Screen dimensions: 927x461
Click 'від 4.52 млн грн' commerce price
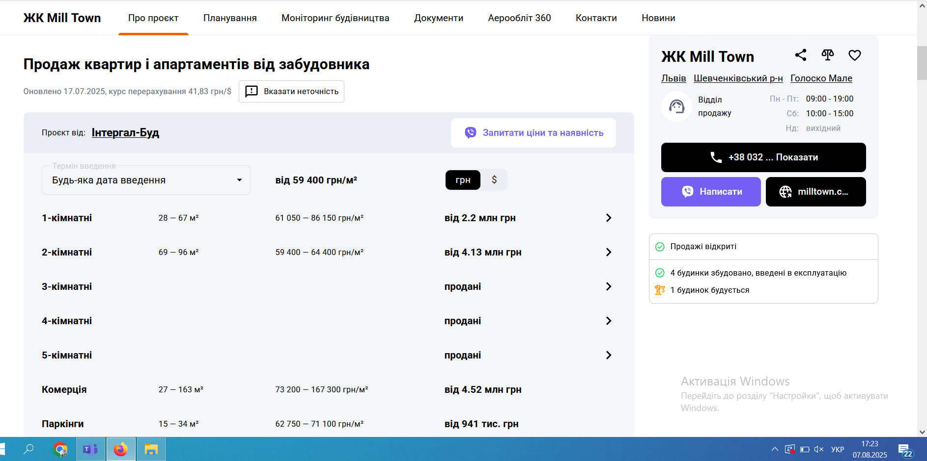(483, 389)
